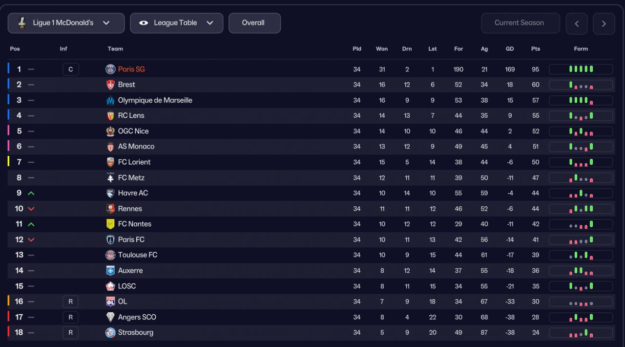Screen dimensions: 625x347
Task: Sort table by GD column header
Action: [510, 49]
